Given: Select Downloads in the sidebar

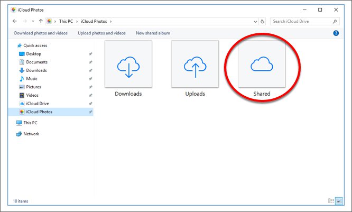Looking at the screenshot, I should coord(33,70).
